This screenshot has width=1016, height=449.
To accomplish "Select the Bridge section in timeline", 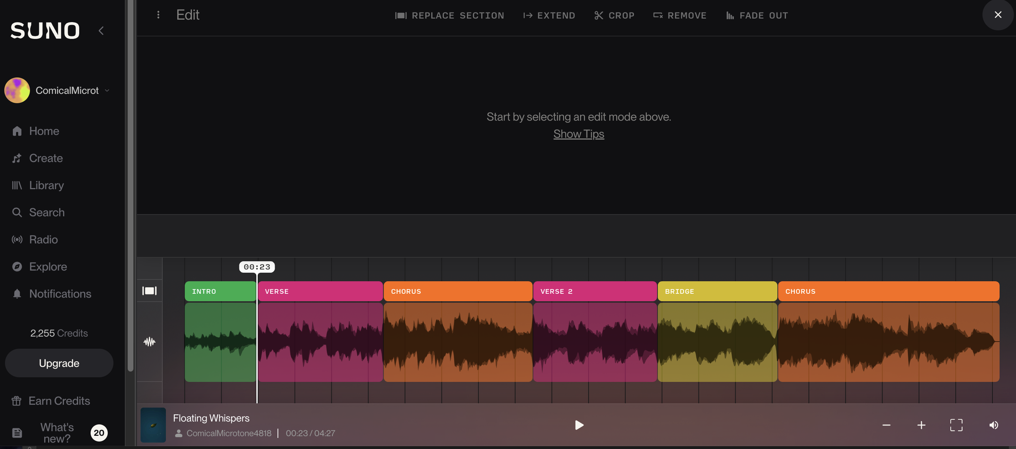I will click(x=717, y=292).
